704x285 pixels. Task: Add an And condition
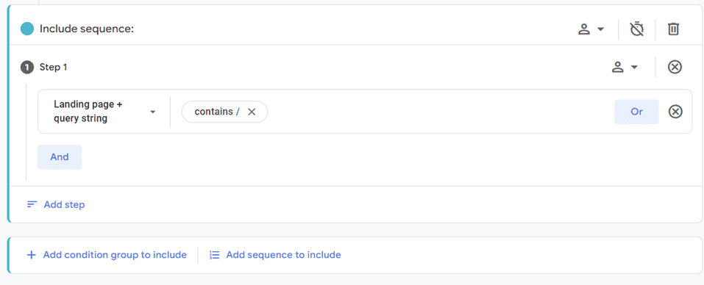click(x=60, y=157)
